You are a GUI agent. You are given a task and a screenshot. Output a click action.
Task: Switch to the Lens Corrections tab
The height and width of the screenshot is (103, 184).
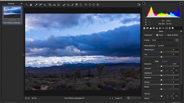click(160, 28)
